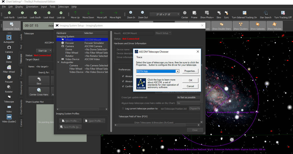Image resolution: width=293 pixels, height=154 pixels.
Task: Click the hardware list horizontal scrollbar
Action: pos(82,109)
